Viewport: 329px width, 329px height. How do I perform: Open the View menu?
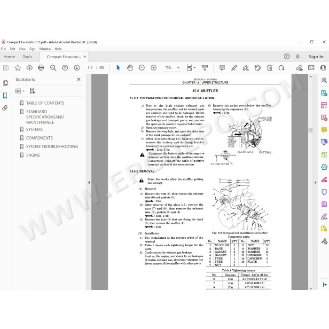point(22,49)
